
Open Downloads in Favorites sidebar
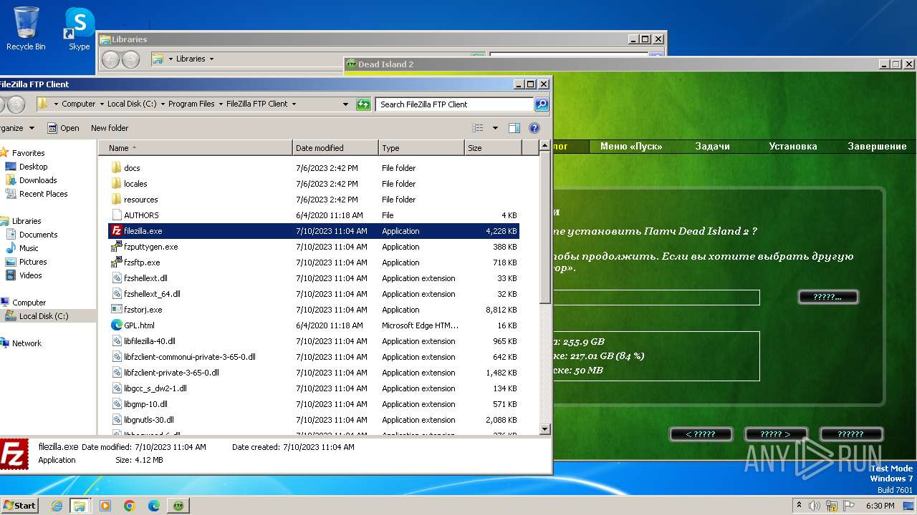coord(38,180)
